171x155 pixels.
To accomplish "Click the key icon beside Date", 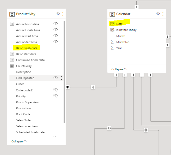I will point(112,24).
